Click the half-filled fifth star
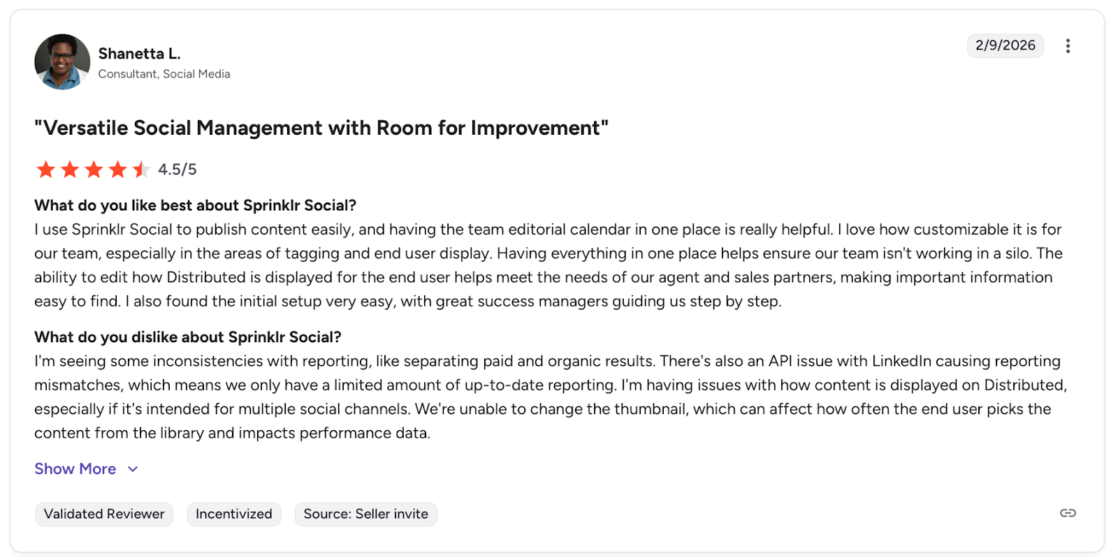 point(141,169)
